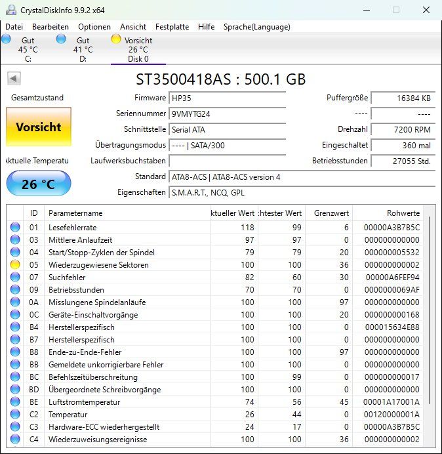Click raw value 00001A17001A
The height and width of the screenshot is (454, 442).
pyautogui.click(x=392, y=402)
